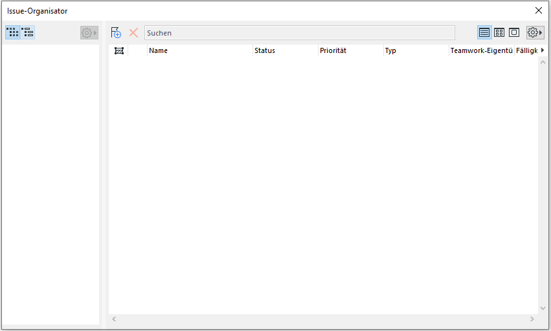This screenshot has width=551, height=331.
Task: Click the vertical scrollbar down arrow
Action: pyautogui.click(x=543, y=308)
